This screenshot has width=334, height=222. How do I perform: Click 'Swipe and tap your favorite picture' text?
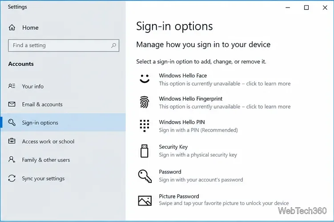click(x=224, y=203)
